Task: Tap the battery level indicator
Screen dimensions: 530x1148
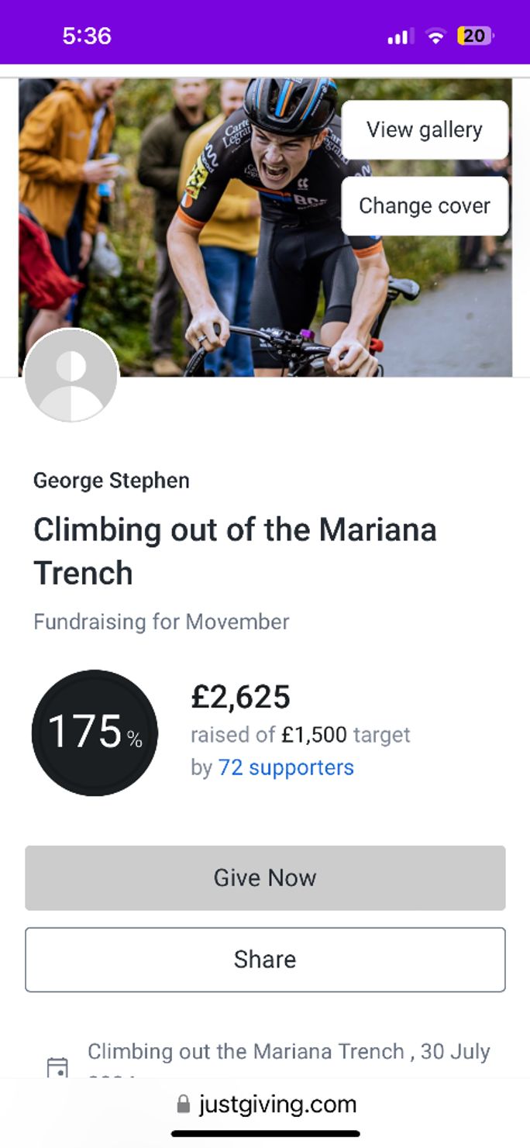Action: [x=475, y=36]
